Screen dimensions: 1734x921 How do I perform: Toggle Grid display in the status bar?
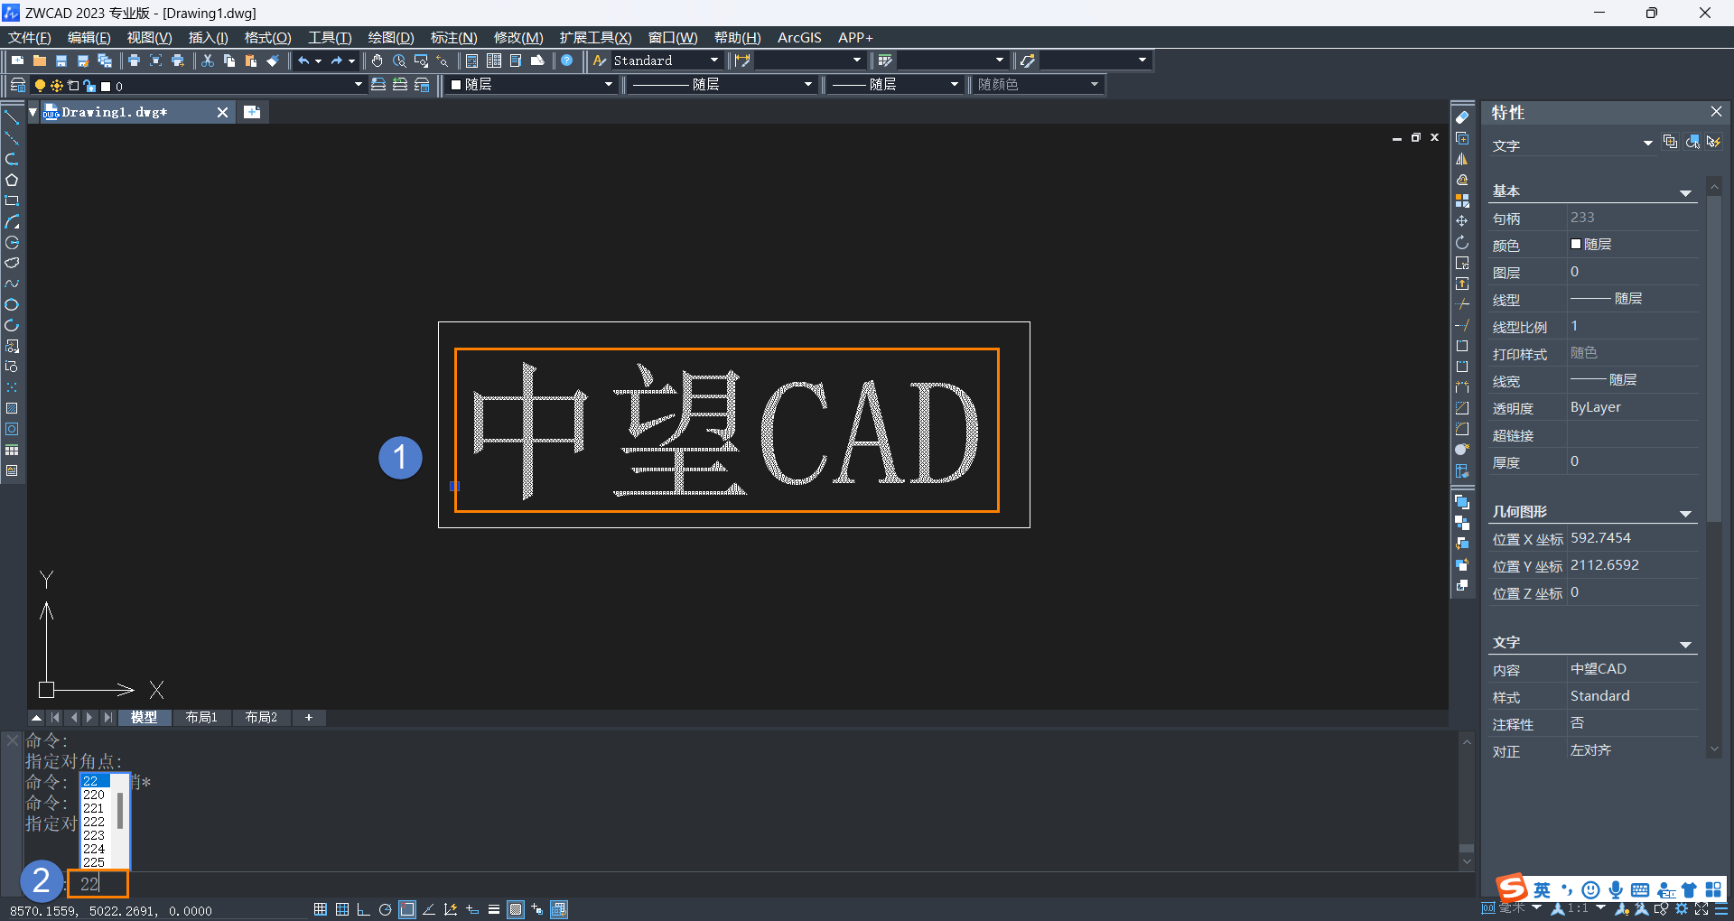tap(342, 909)
